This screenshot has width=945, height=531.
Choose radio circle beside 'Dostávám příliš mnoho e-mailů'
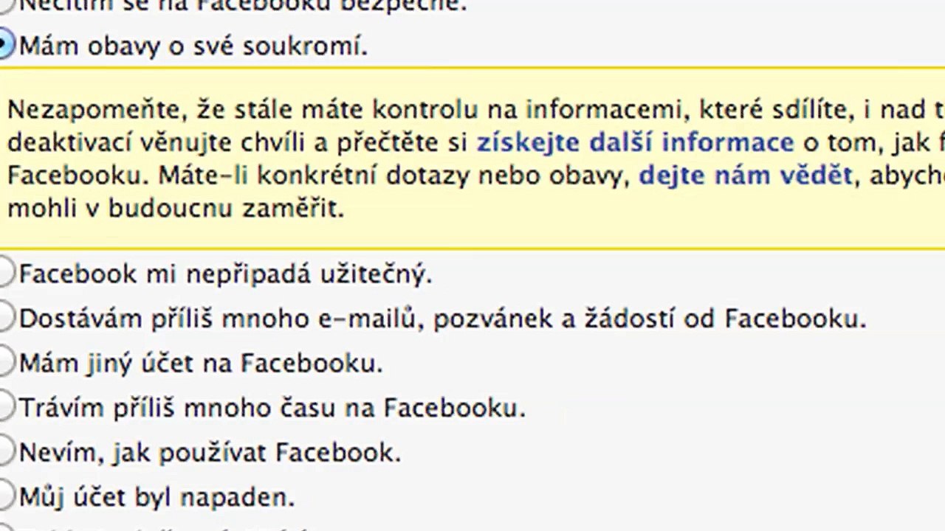coord(6,318)
